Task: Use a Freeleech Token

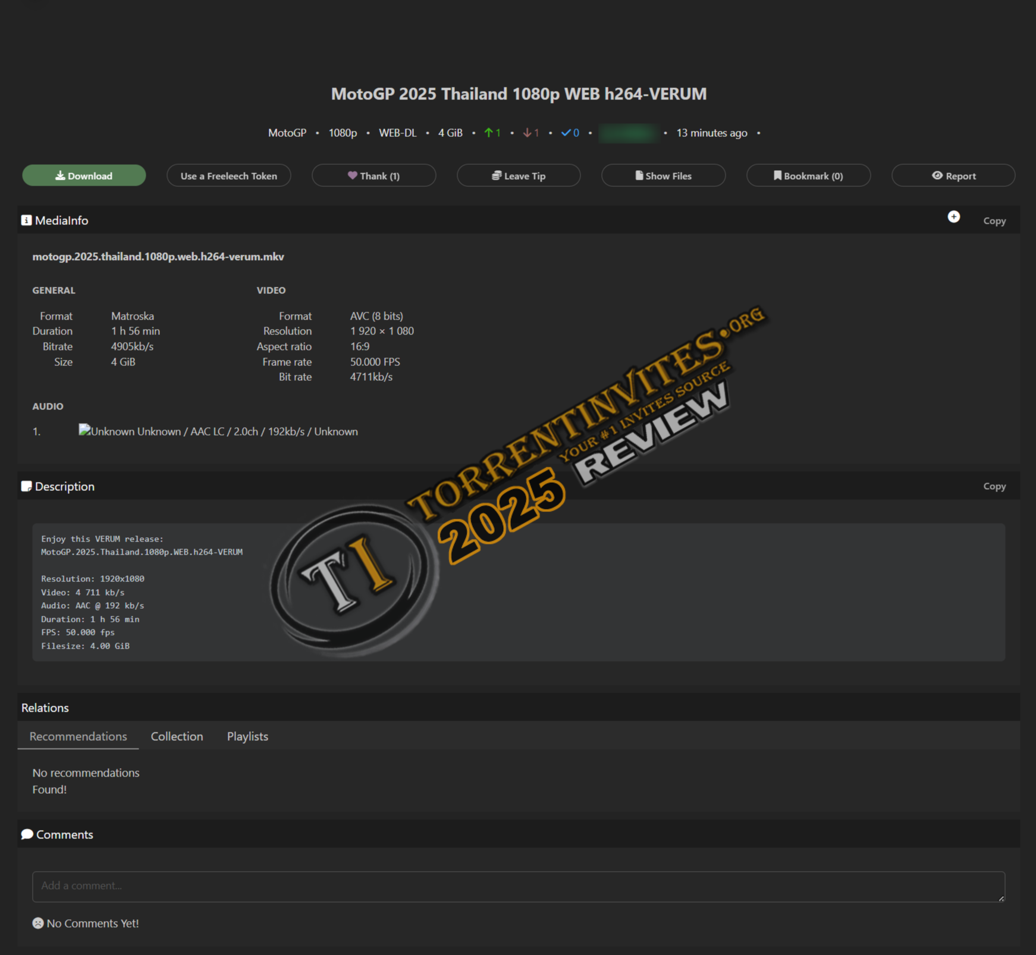Action: pos(229,176)
